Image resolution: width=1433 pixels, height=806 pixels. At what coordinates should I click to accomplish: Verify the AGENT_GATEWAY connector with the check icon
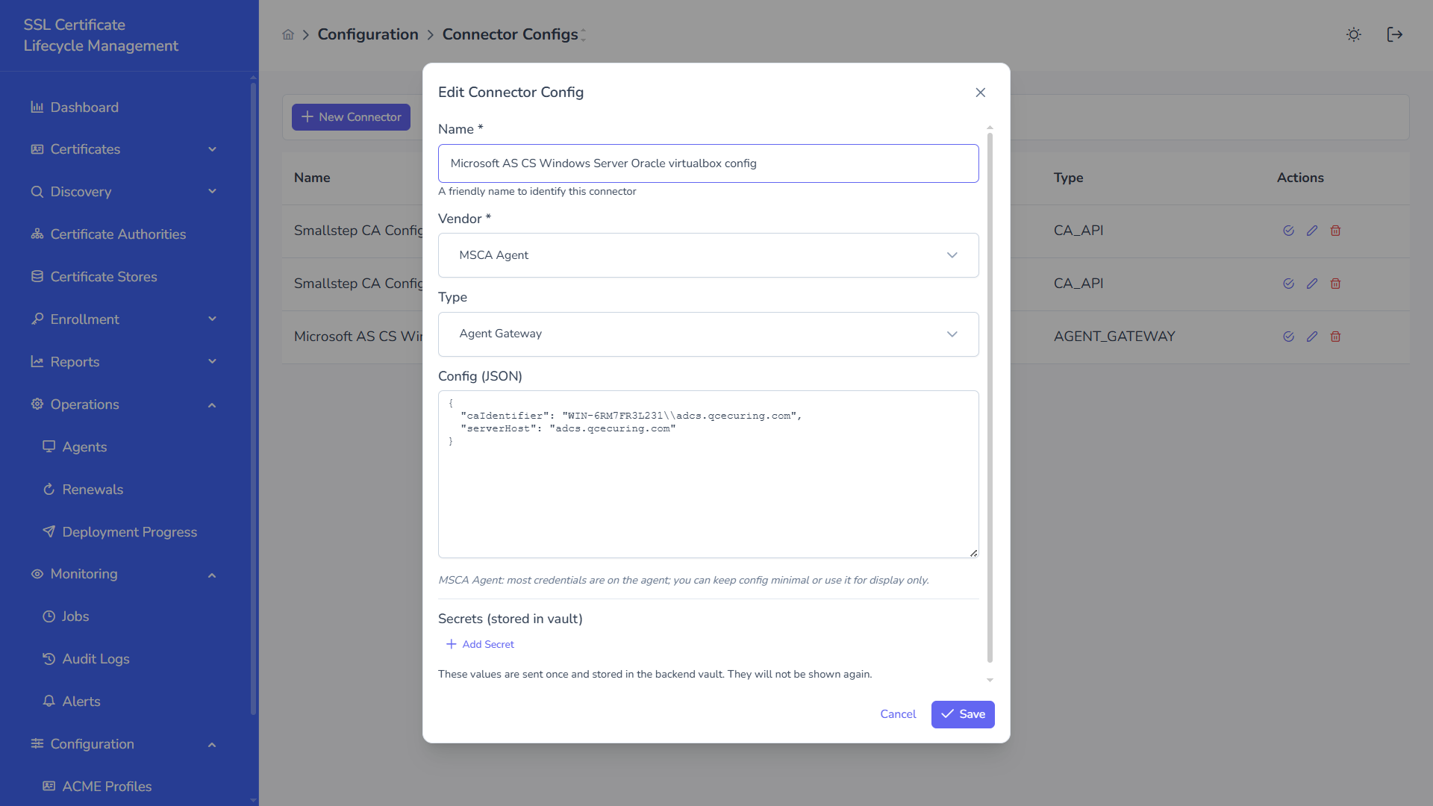tap(1288, 337)
